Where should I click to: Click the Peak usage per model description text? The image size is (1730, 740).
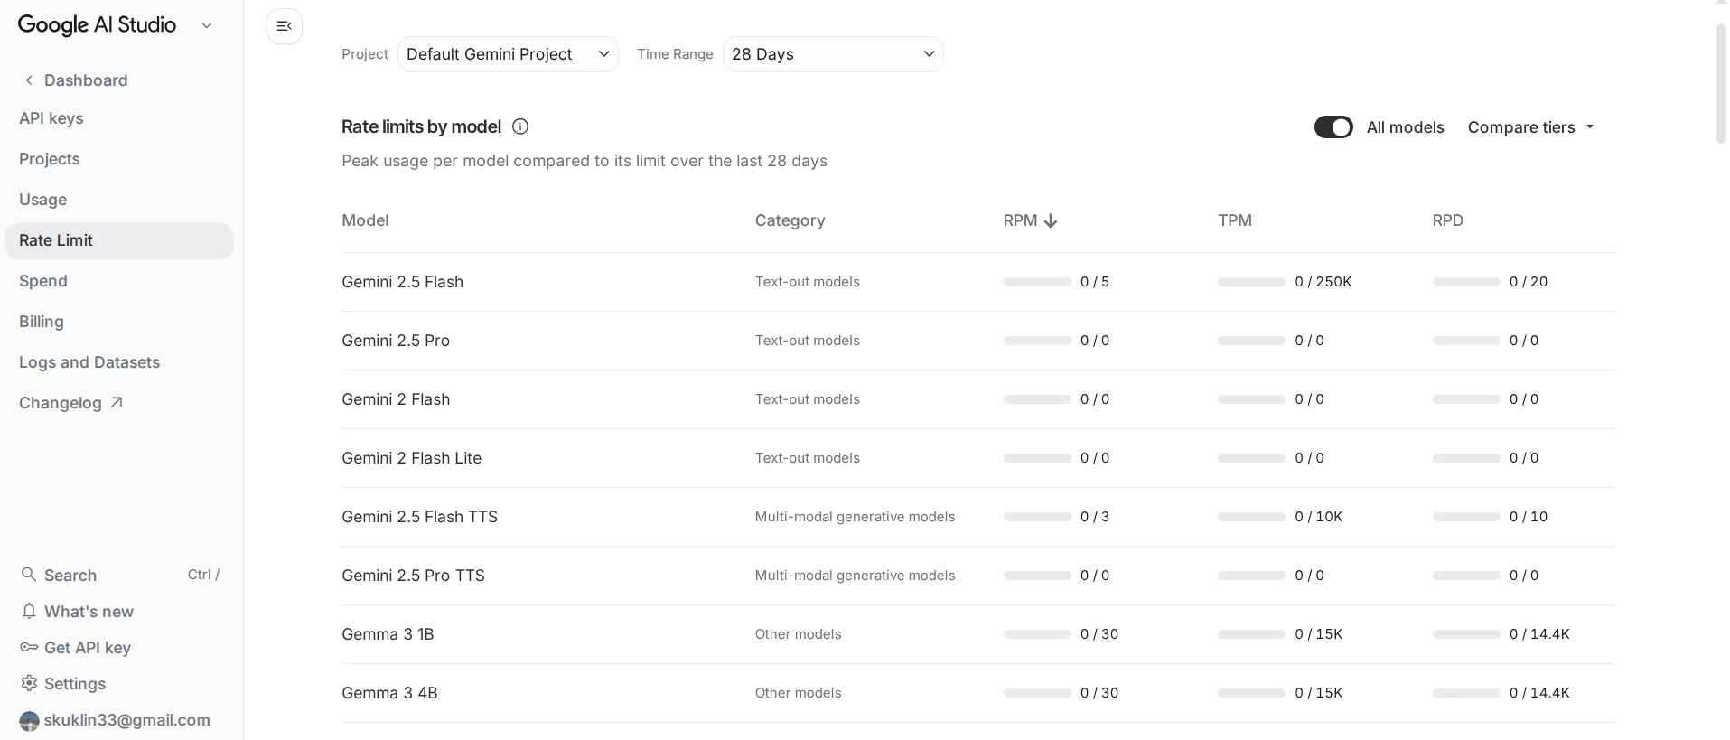(x=584, y=161)
